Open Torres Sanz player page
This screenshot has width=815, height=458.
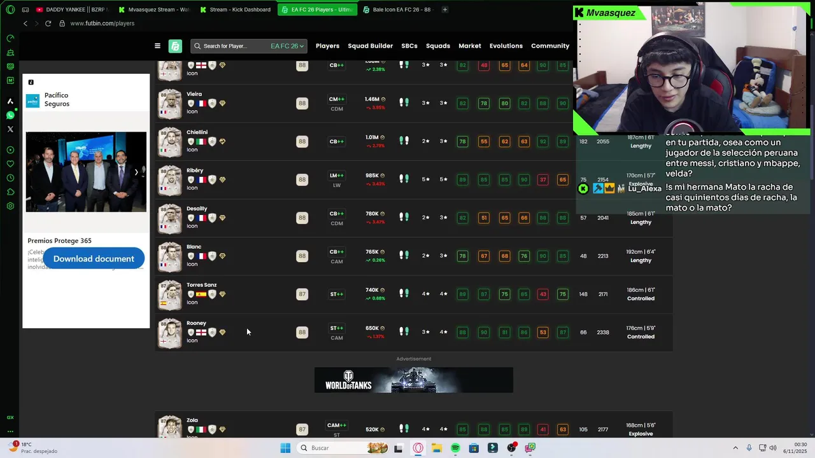pos(201,285)
